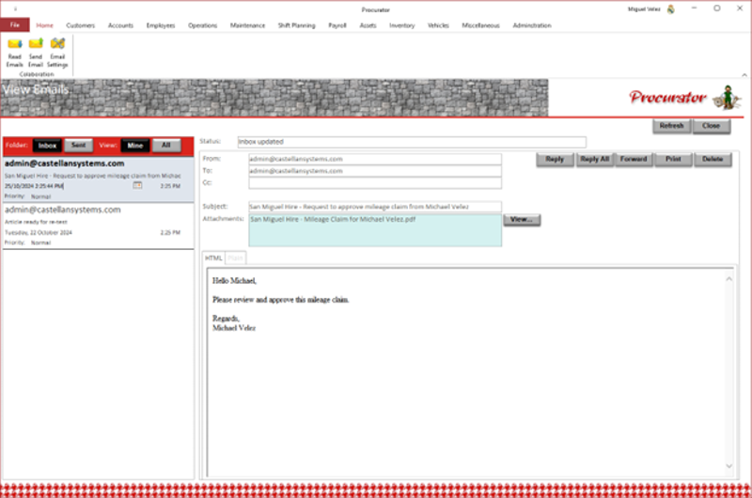Forward the selected email
The height and width of the screenshot is (498, 752).
[633, 160]
